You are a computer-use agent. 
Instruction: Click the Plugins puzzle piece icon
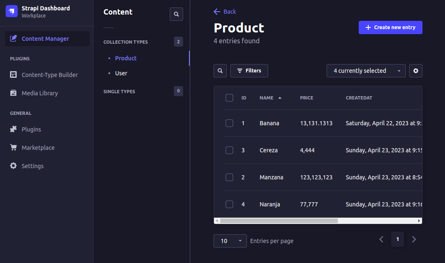click(13, 129)
